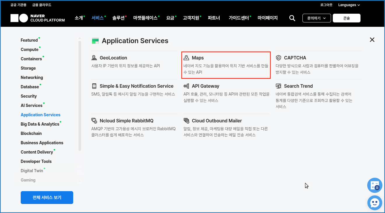
Task: Open the pricing calculator floating icon
Action: pyautogui.click(x=374, y=185)
